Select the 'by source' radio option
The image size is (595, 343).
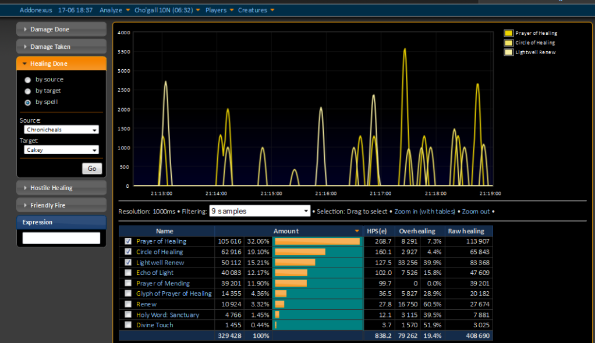pos(28,80)
